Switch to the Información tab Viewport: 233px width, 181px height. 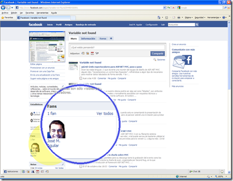88,38
